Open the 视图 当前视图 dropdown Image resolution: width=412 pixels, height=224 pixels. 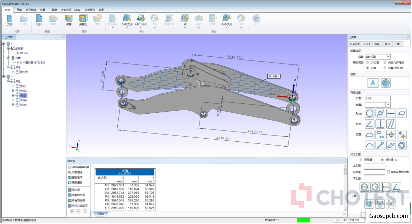pos(377,57)
